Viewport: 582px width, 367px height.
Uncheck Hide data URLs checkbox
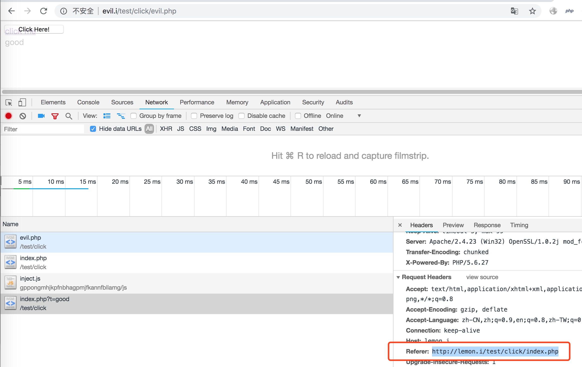tap(93, 129)
